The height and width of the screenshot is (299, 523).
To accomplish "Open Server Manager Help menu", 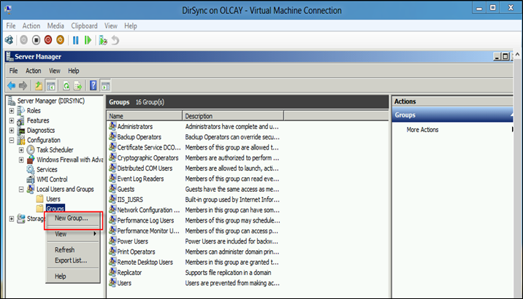I will click(73, 71).
